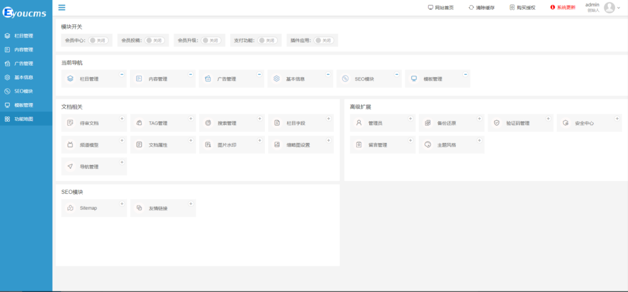628x292 pixels.
Task: Expand the admin user dropdown arrow
Action: (x=618, y=8)
